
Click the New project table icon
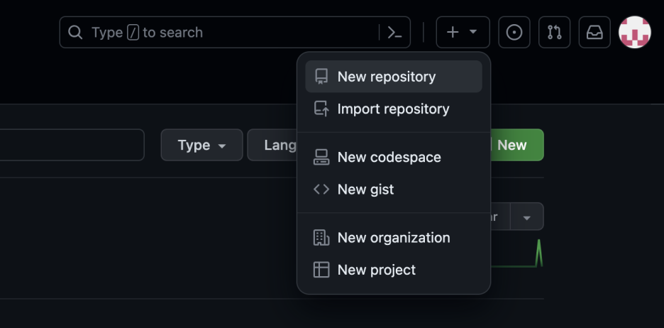point(321,270)
